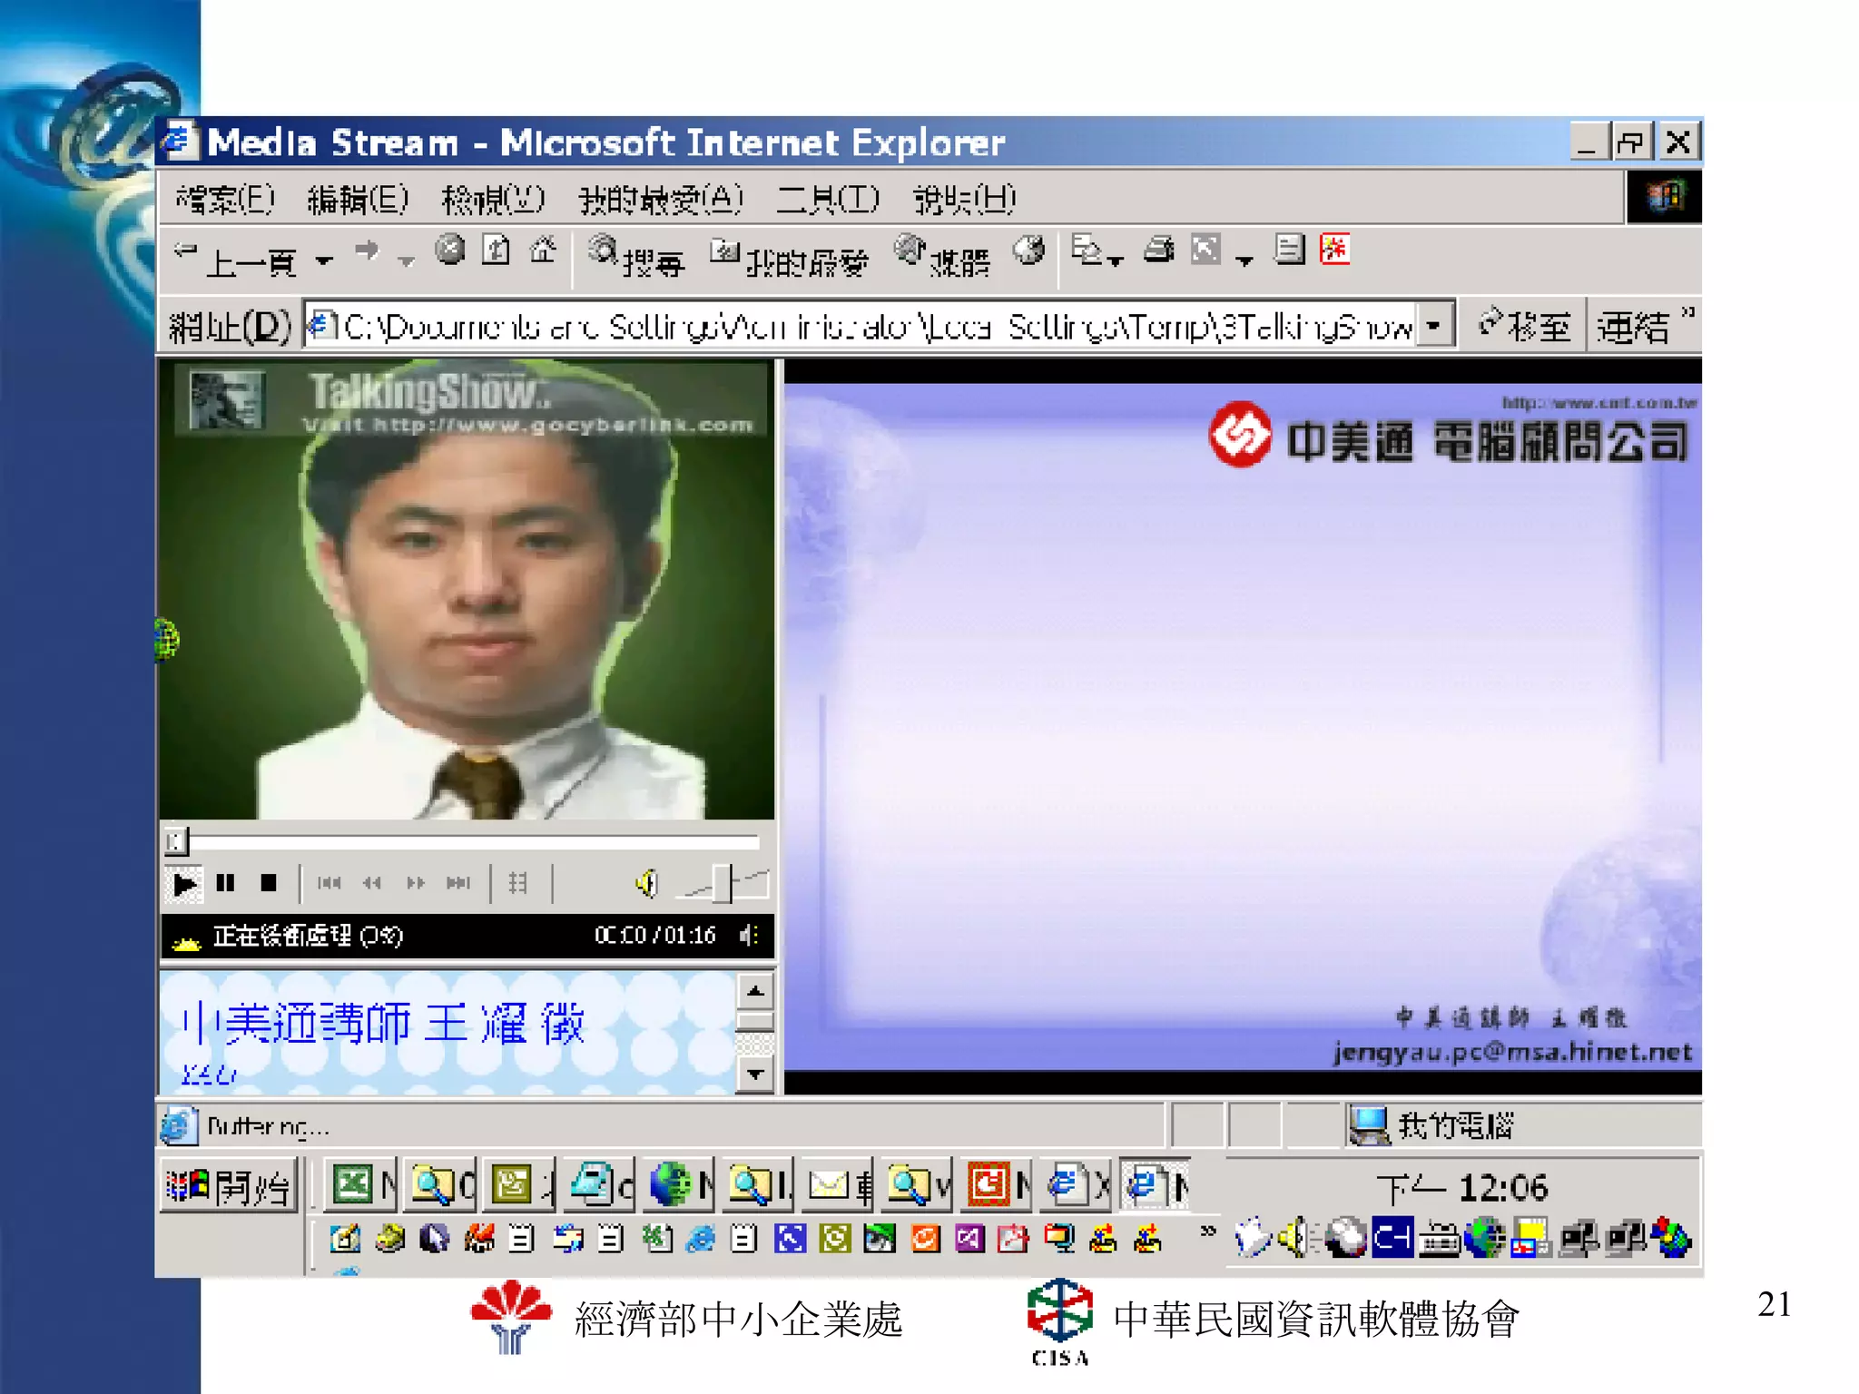Image resolution: width=1859 pixels, height=1394 pixels.
Task: Open the Tools menu
Action: 827,199
